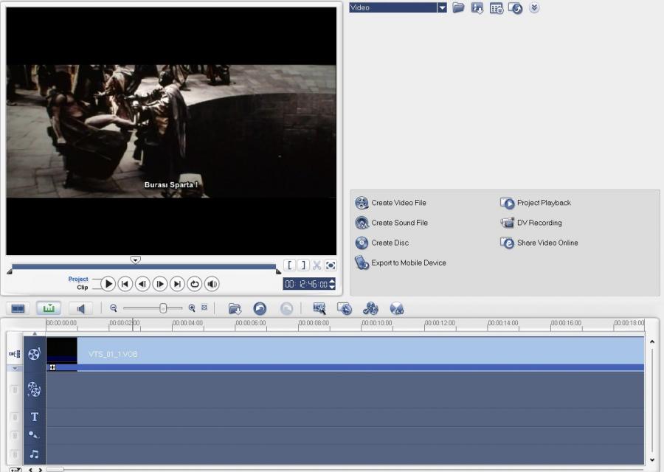Click Create Sound File
The width and height of the screenshot is (664, 472).
391,223
